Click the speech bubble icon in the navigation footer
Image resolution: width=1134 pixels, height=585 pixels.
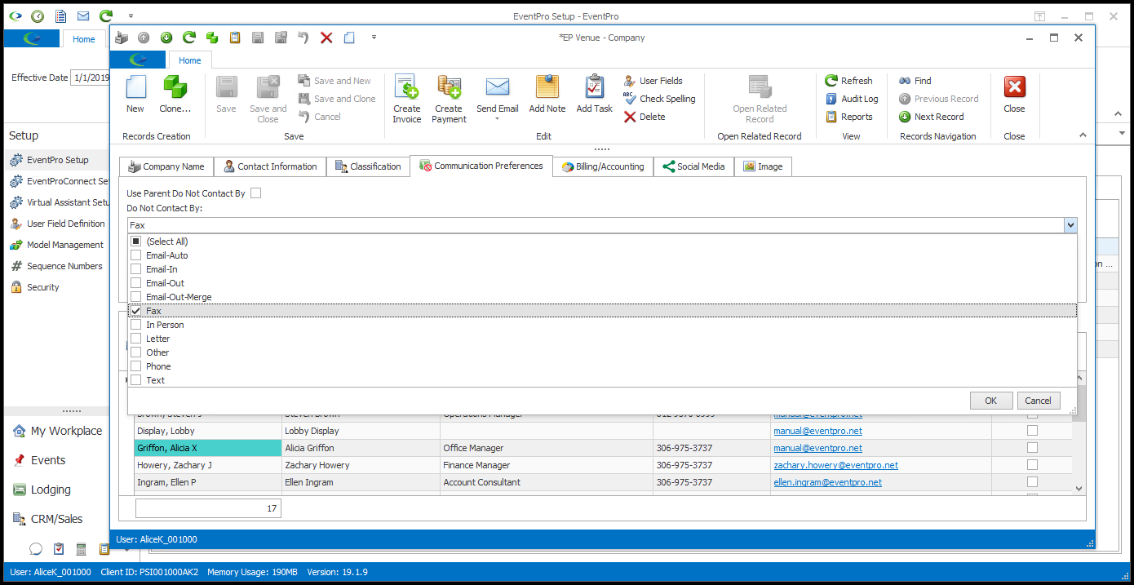(36, 549)
